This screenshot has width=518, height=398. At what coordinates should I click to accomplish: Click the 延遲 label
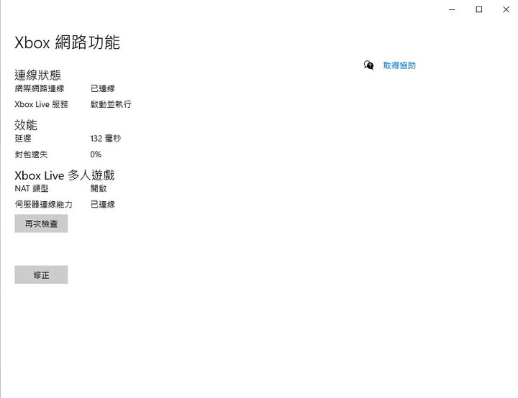tap(23, 138)
